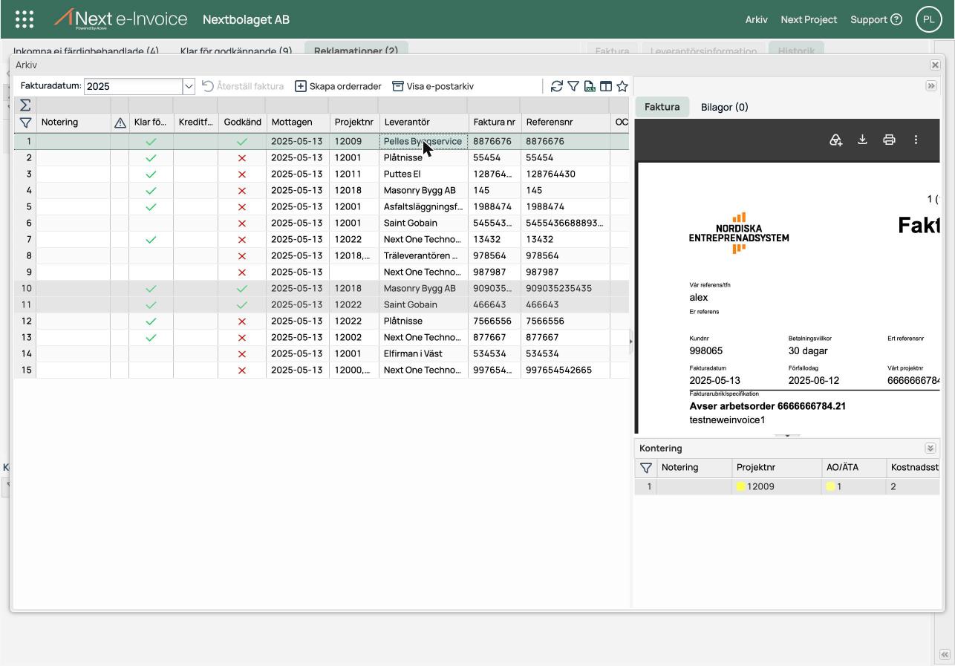Screen dimensions: 955x666
Task: Refresh the Arkiv invoice list
Action: (x=556, y=86)
